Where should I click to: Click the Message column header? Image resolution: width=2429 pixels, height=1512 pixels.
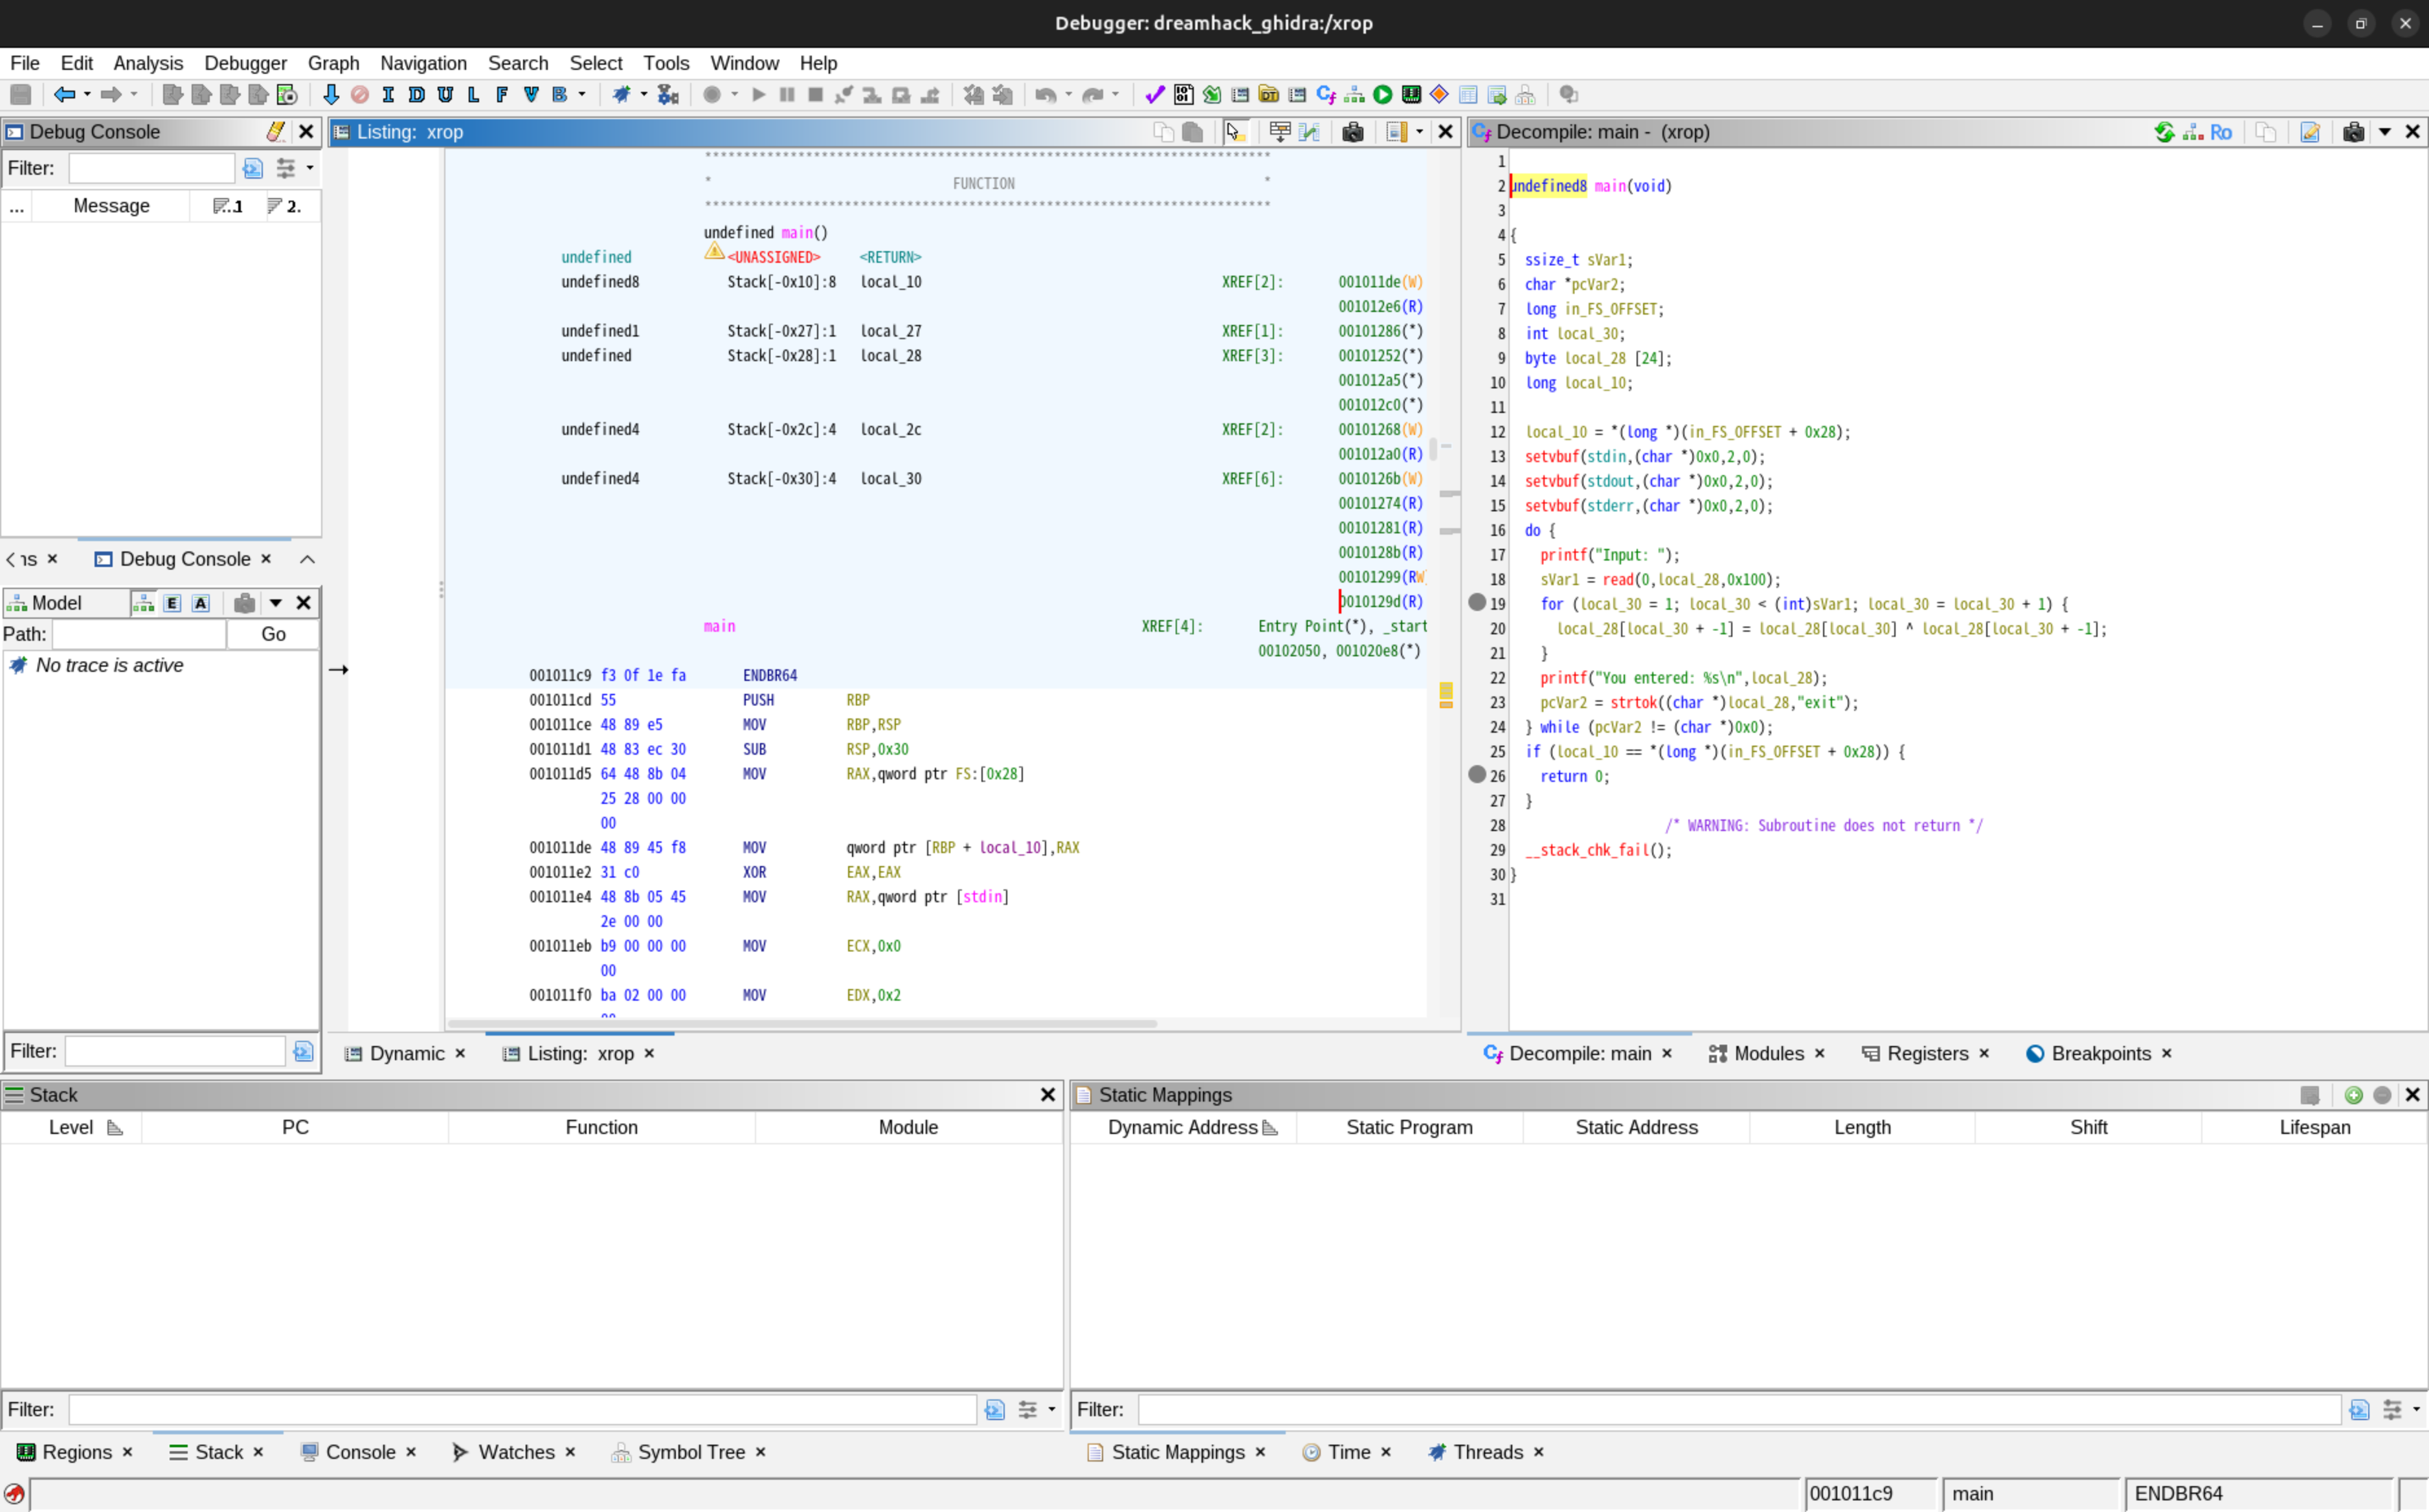coord(111,206)
